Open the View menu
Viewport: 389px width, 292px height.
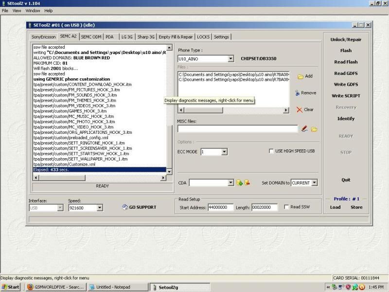coord(17,11)
